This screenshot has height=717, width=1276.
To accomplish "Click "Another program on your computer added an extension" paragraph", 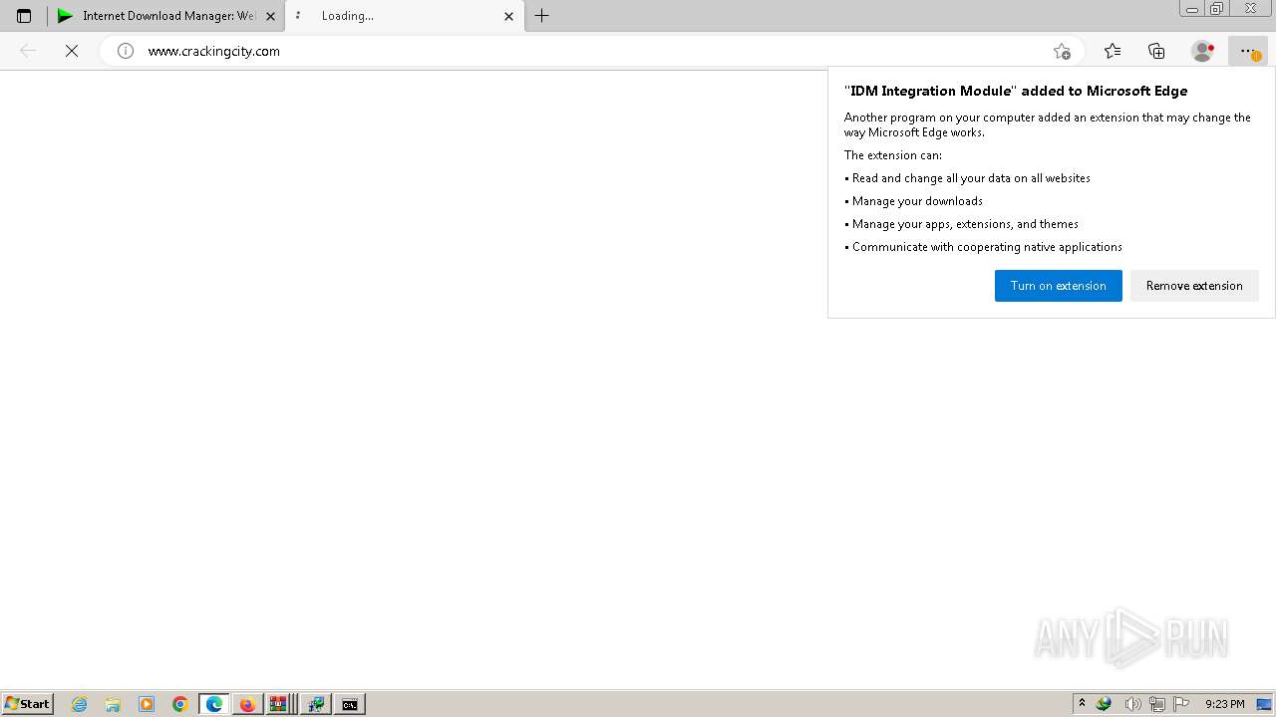I will pos(1048,124).
